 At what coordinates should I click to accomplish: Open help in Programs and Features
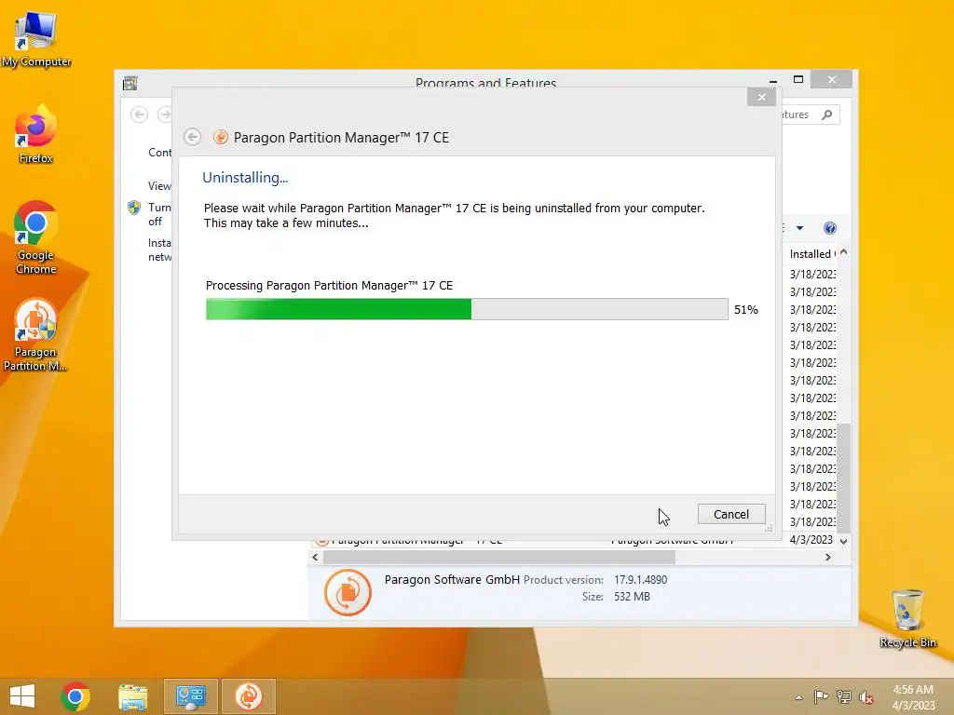pos(830,228)
